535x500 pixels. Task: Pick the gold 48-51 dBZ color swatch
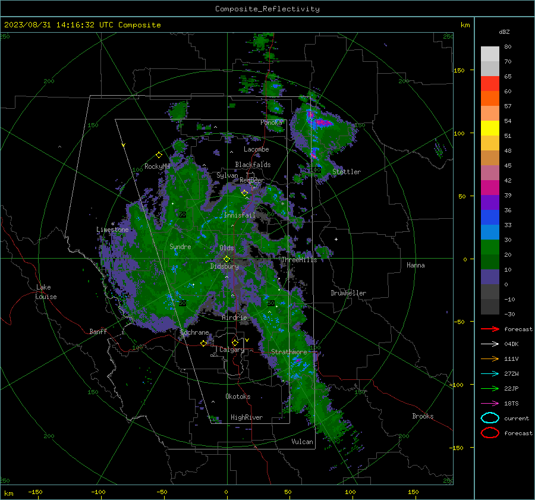[490, 143]
